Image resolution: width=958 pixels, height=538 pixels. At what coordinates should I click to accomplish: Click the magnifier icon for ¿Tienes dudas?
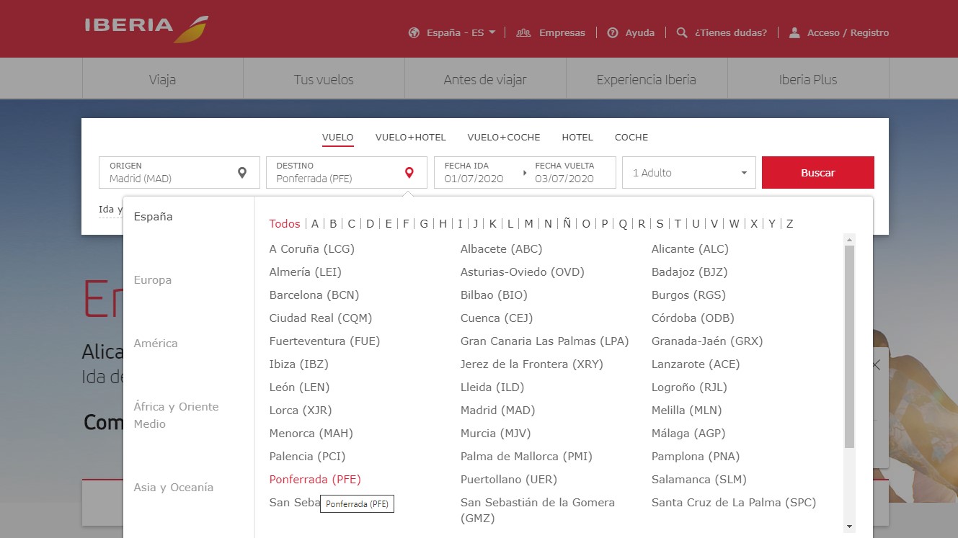point(682,32)
